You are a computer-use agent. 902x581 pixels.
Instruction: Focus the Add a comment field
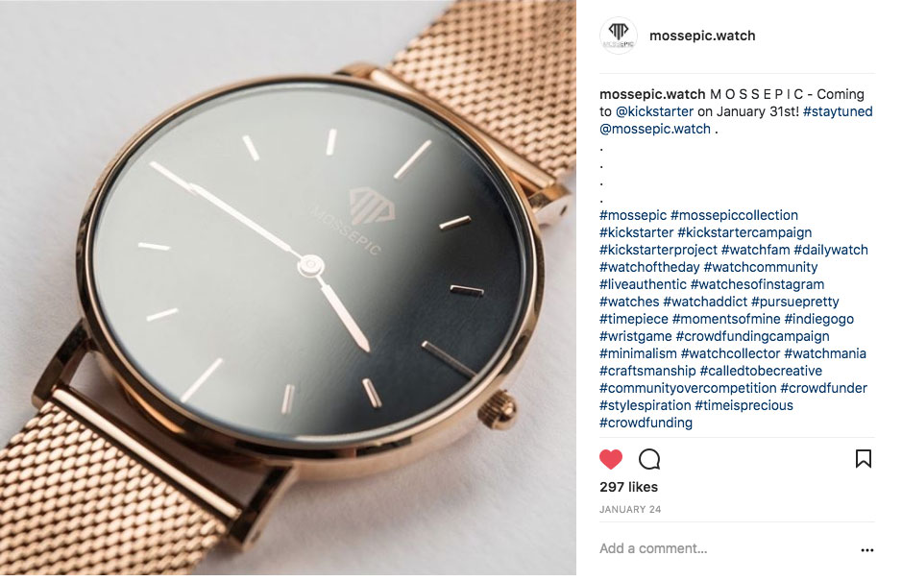click(725, 548)
